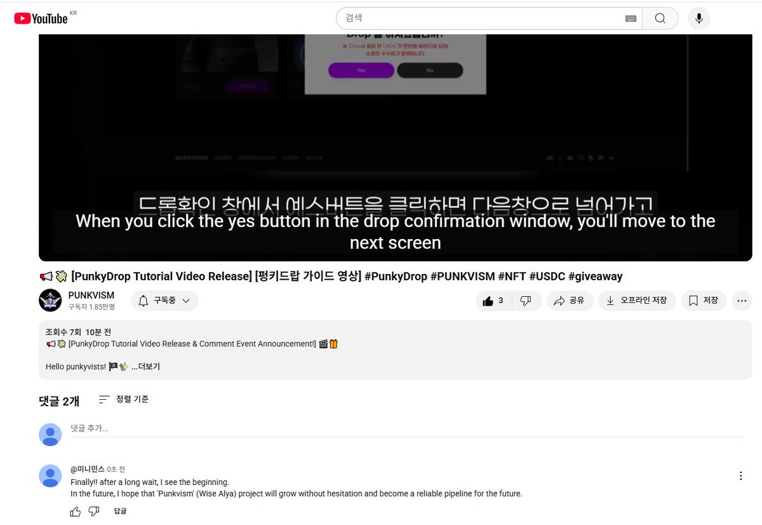Click the #giveaway hashtag in title

pyautogui.click(x=595, y=276)
